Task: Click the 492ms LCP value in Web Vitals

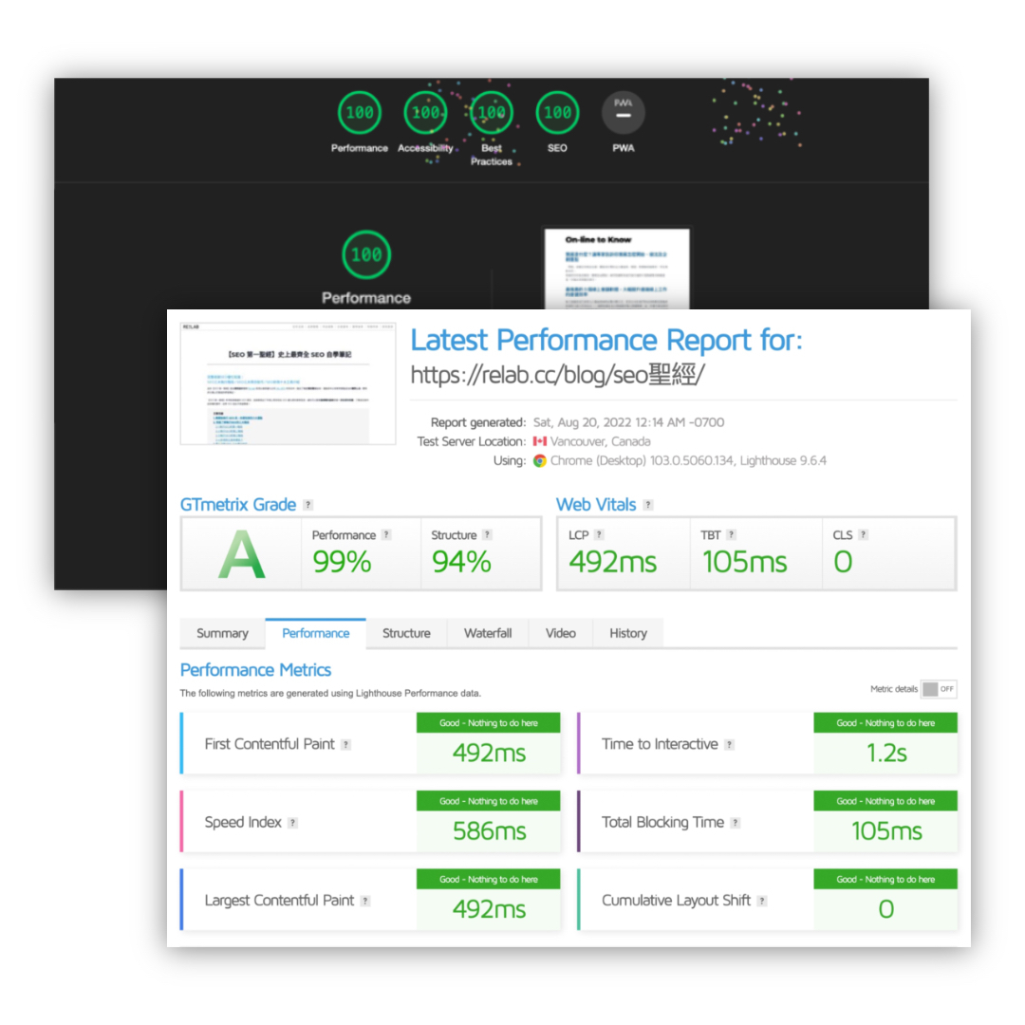Action: pos(612,562)
